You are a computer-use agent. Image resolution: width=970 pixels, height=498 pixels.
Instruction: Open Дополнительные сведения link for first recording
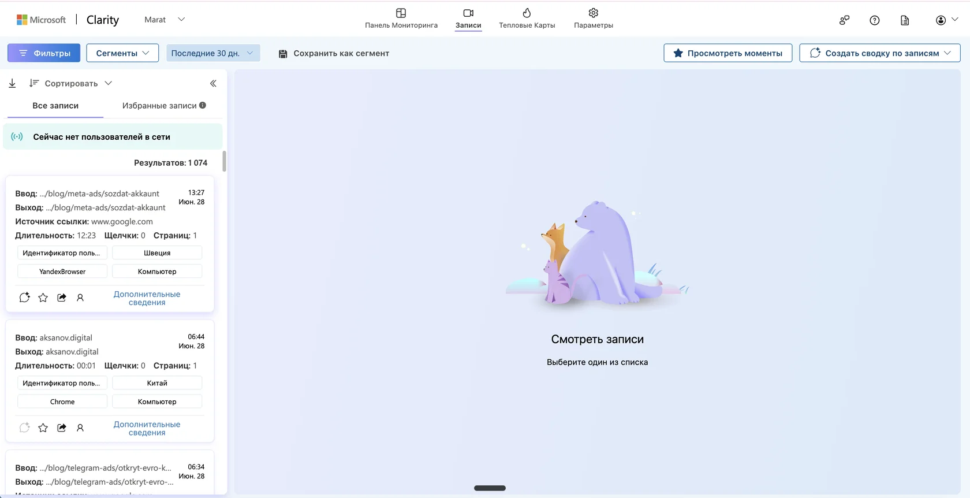click(x=147, y=298)
